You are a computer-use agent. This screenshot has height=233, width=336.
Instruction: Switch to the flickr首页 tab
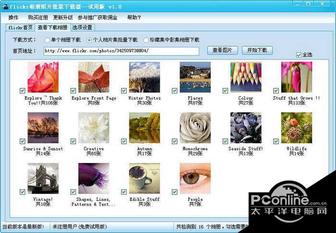click(x=20, y=28)
